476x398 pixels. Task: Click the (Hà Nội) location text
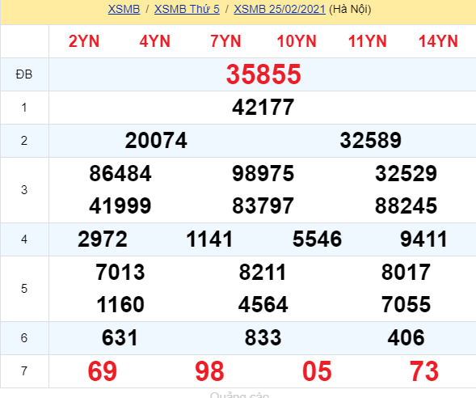pyautogui.click(x=350, y=9)
